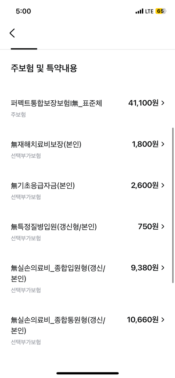Open chevron next to 750원
The image size is (175, 378).
point(163,226)
